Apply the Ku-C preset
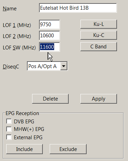The height and width of the screenshot is (161, 128). (x=99, y=35)
